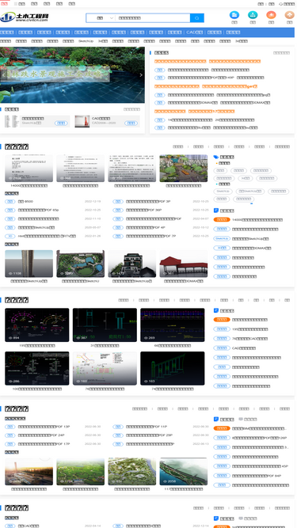Expand the search category dropdown chevron
The image size is (297, 528).
click(x=112, y=18)
